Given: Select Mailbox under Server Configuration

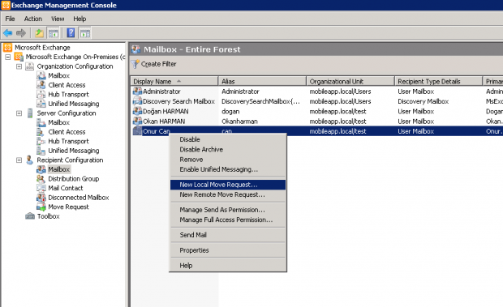Looking at the screenshot, I should tap(58, 122).
